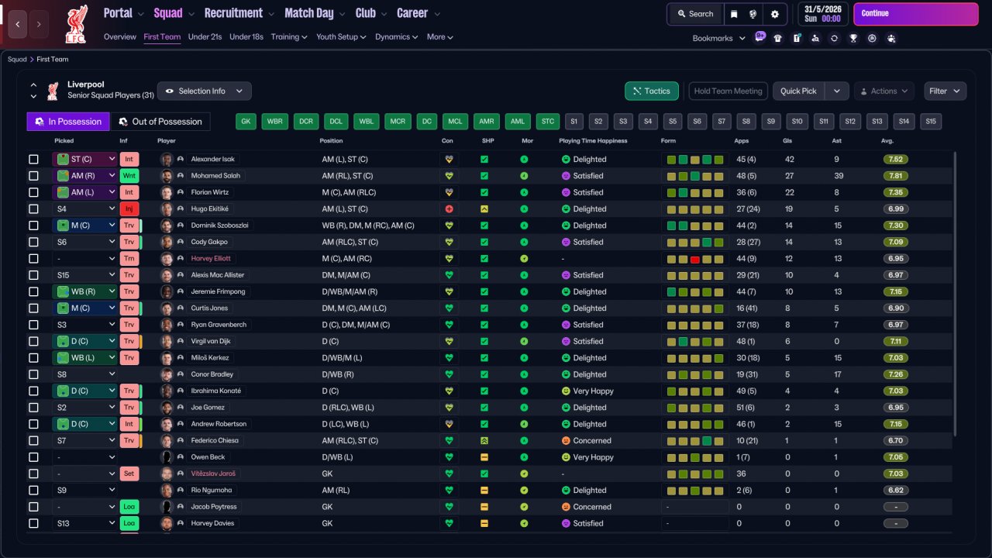Viewport: 992px width, 558px height.
Task: Select the S1 substitute slot chip
Action: coord(573,122)
